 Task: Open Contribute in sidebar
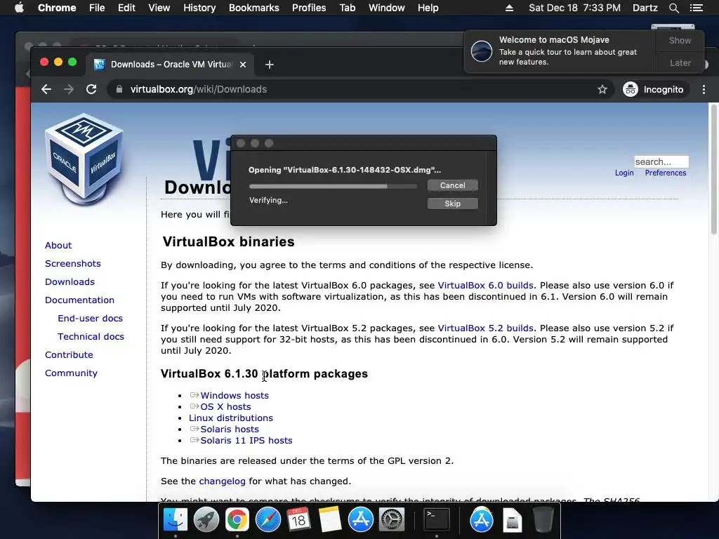pos(69,354)
